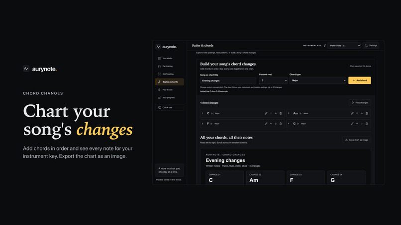401x225 pixels.
Task: Click 'Build your song's chord changes' heading
Action: point(228,64)
